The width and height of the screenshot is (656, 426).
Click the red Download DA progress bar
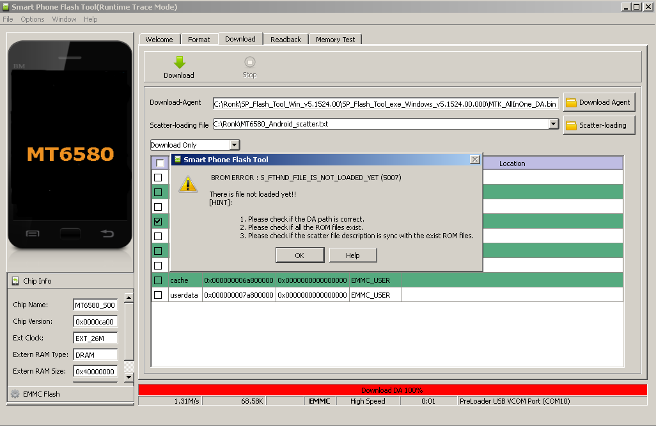pos(392,390)
